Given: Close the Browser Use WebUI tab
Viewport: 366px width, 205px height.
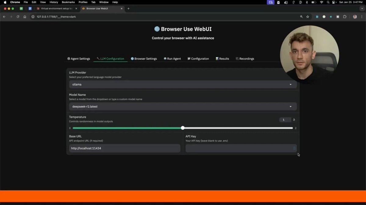Looking at the screenshot, I should pos(122,9).
